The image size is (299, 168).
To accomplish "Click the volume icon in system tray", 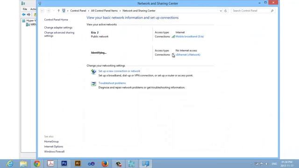I will 267,164.
